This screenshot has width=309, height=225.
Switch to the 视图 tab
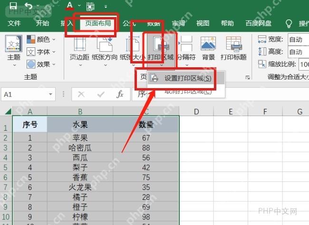click(203, 23)
